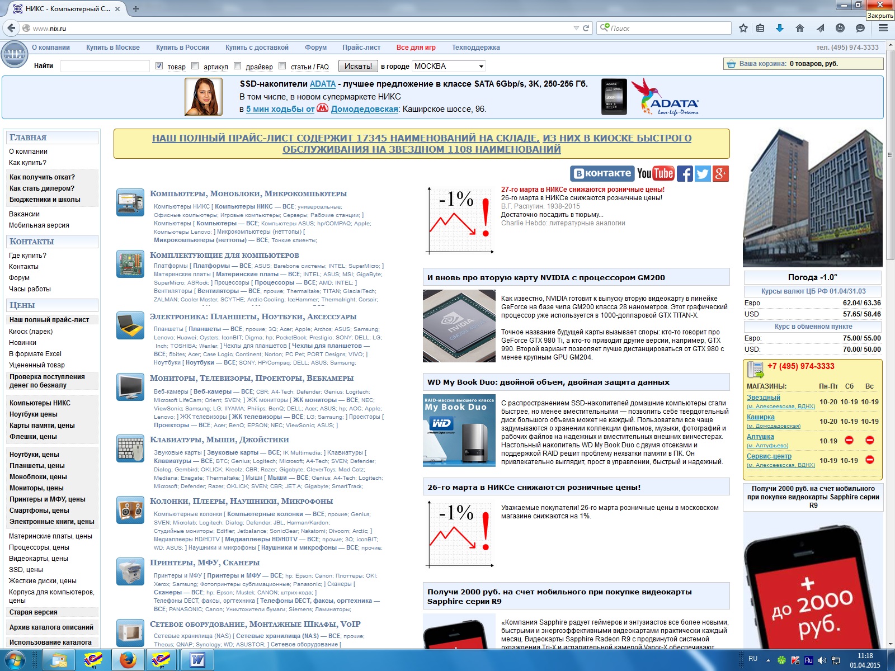Click the WD My Book Duo thumbnail

tap(459, 431)
